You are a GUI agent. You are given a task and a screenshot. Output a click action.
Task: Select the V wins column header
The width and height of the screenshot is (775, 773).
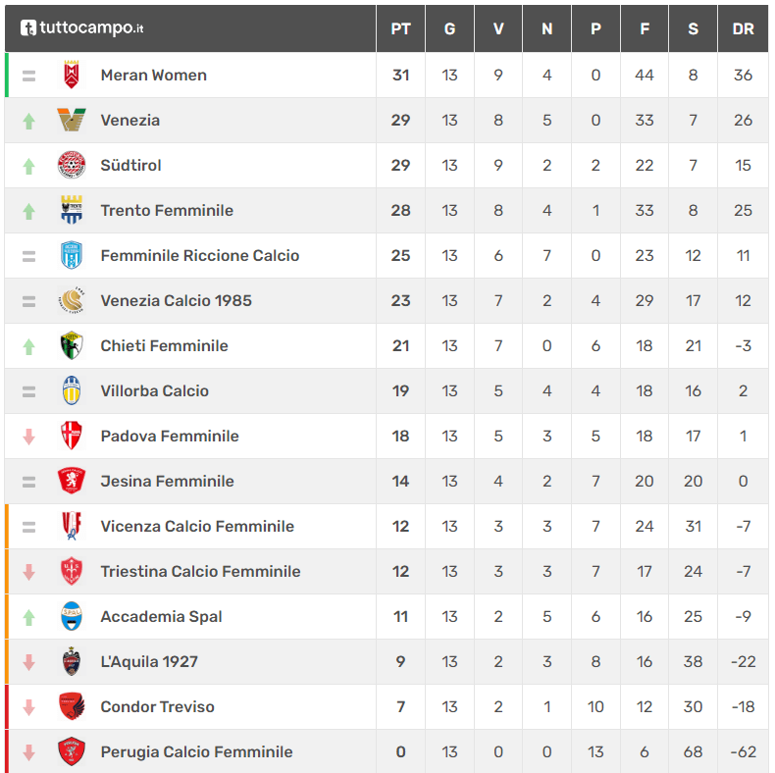click(x=498, y=28)
